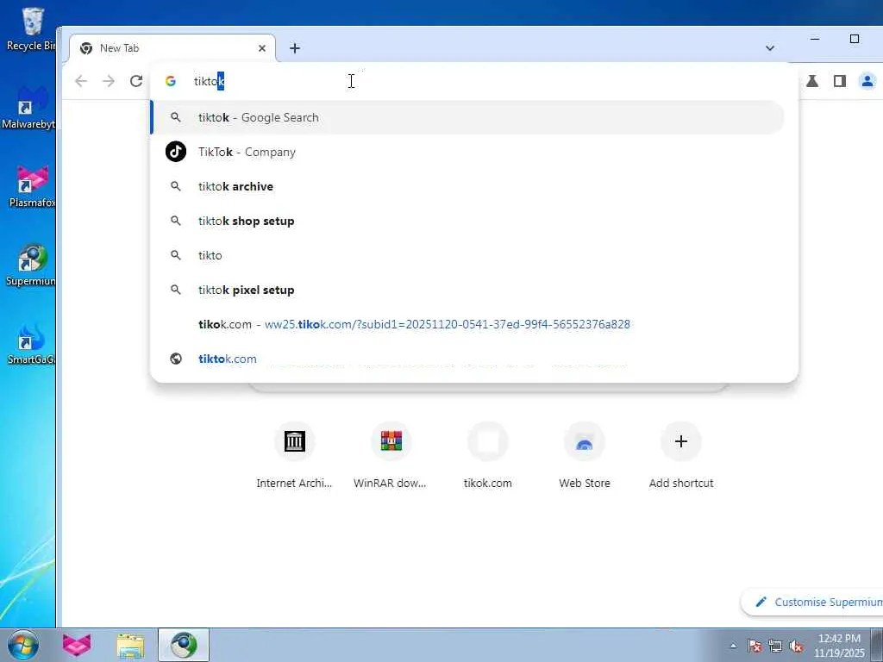Click the globe icon beside tiktok.com

[x=176, y=359]
